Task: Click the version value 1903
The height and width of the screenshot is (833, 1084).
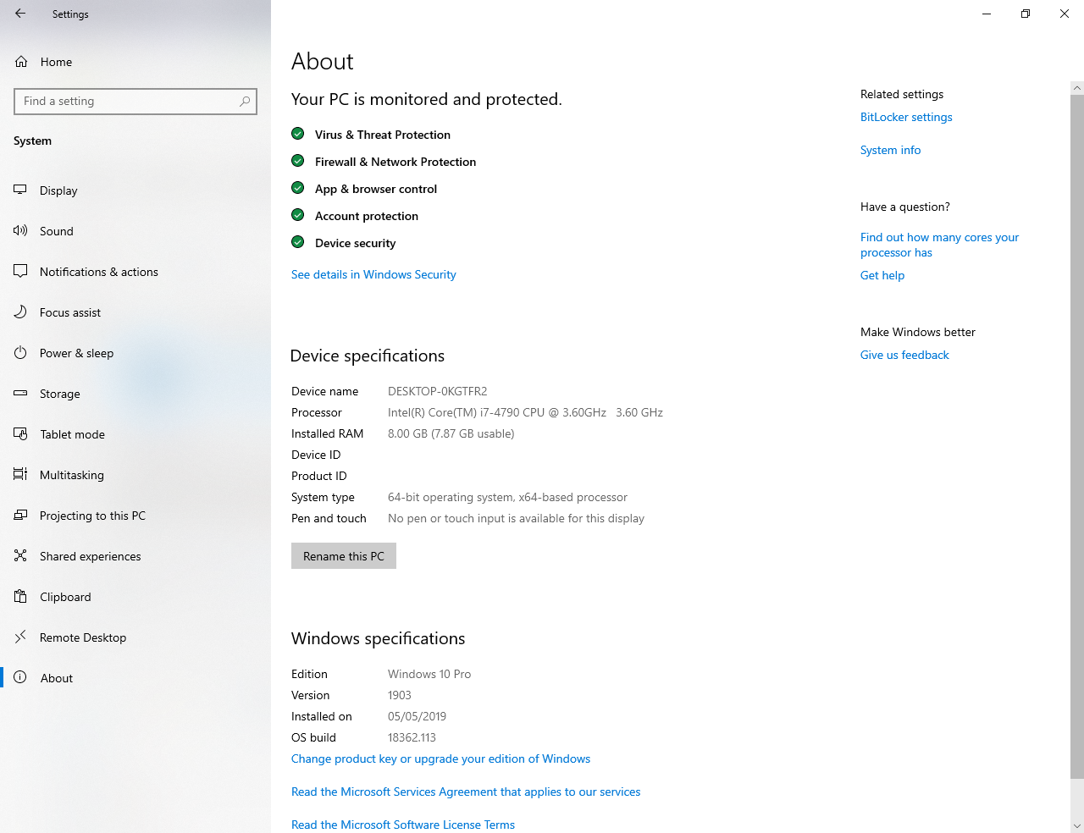Action: pos(400,695)
